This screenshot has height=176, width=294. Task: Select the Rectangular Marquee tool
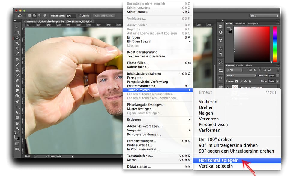click(17, 33)
